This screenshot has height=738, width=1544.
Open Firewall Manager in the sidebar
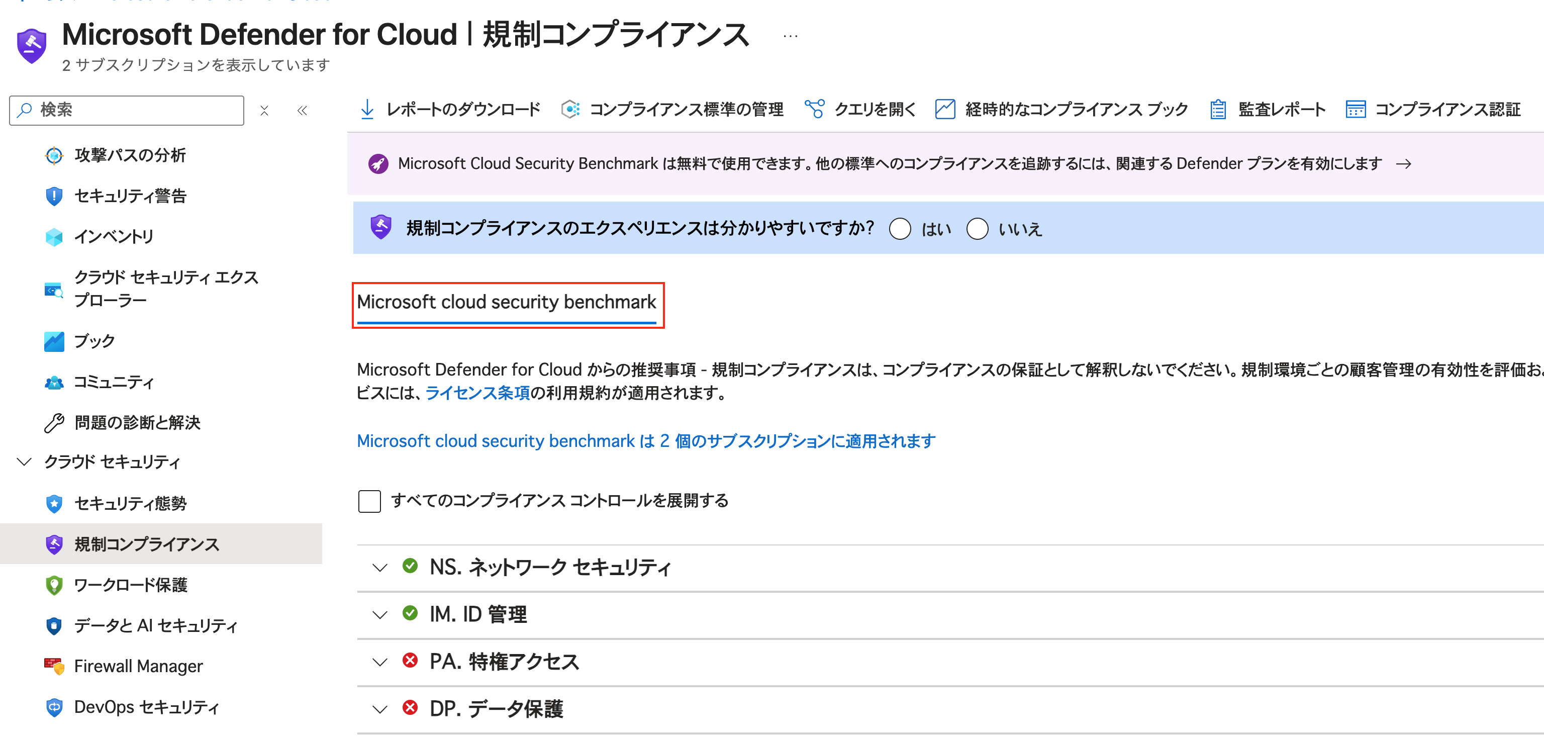pyautogui.click(x=138, y=667)
